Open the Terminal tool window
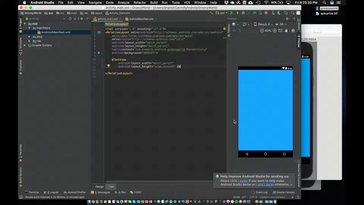Screen dimensions: 364x205 tap(32, 192)
